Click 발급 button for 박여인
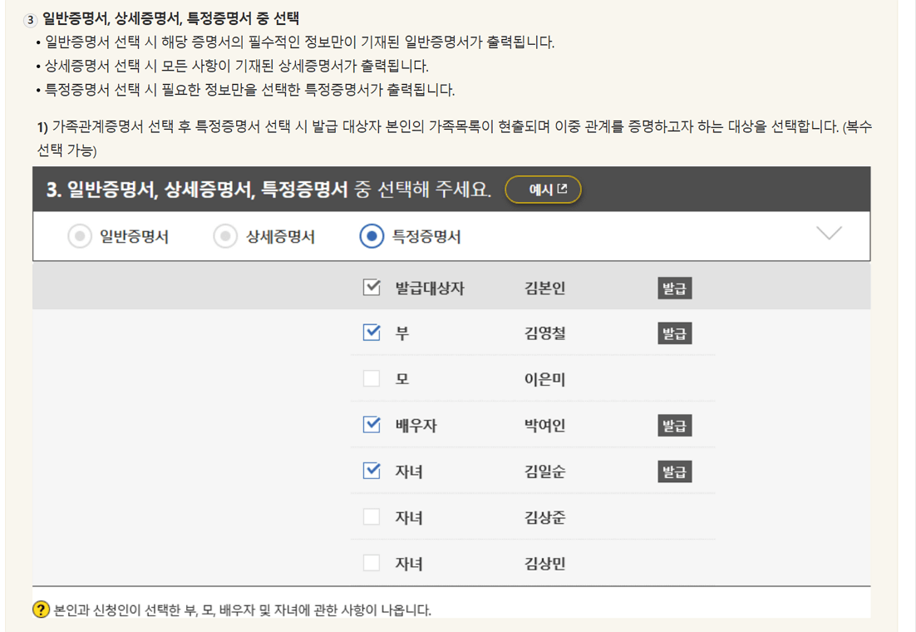Viewport: 916px width, 632px height. 674,424
